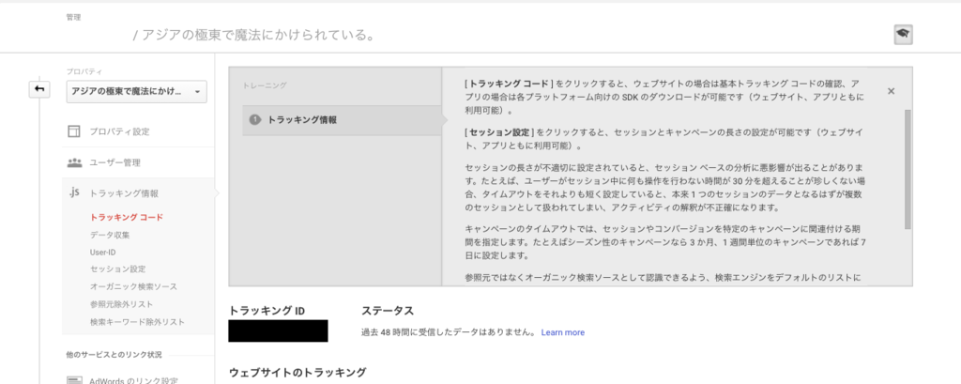This screenshot has height=384, width=961.
Task: Select 検索キーワード除外リスト submenu item
Action: pos(137,321)
